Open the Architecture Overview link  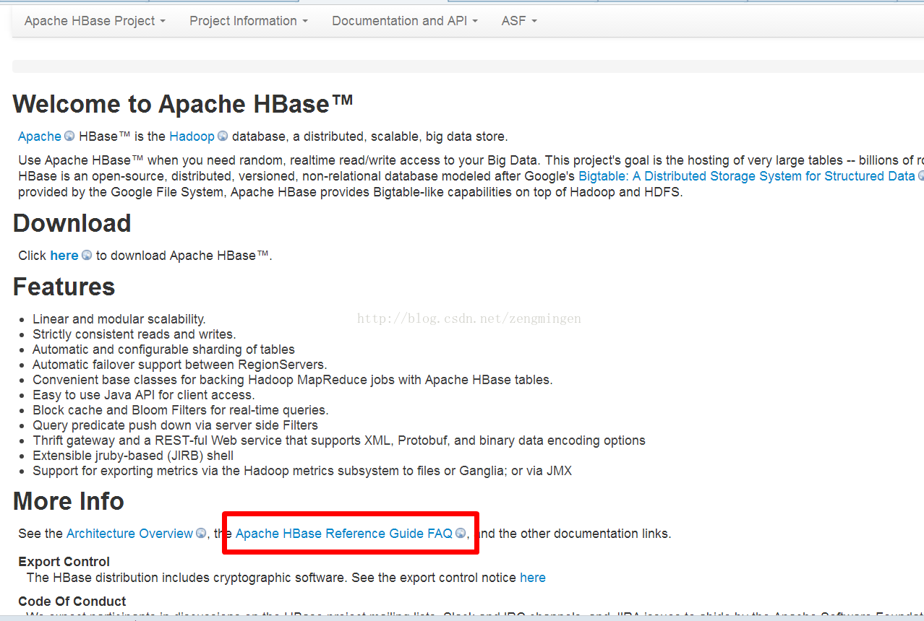point(130,534)
